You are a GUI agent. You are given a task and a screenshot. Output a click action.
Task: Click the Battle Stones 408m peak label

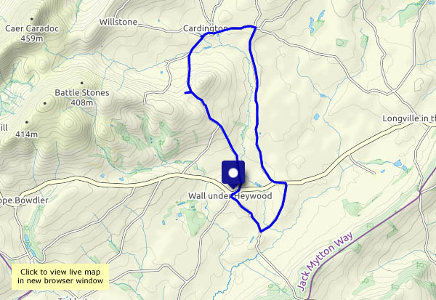(x=81, y=97)
